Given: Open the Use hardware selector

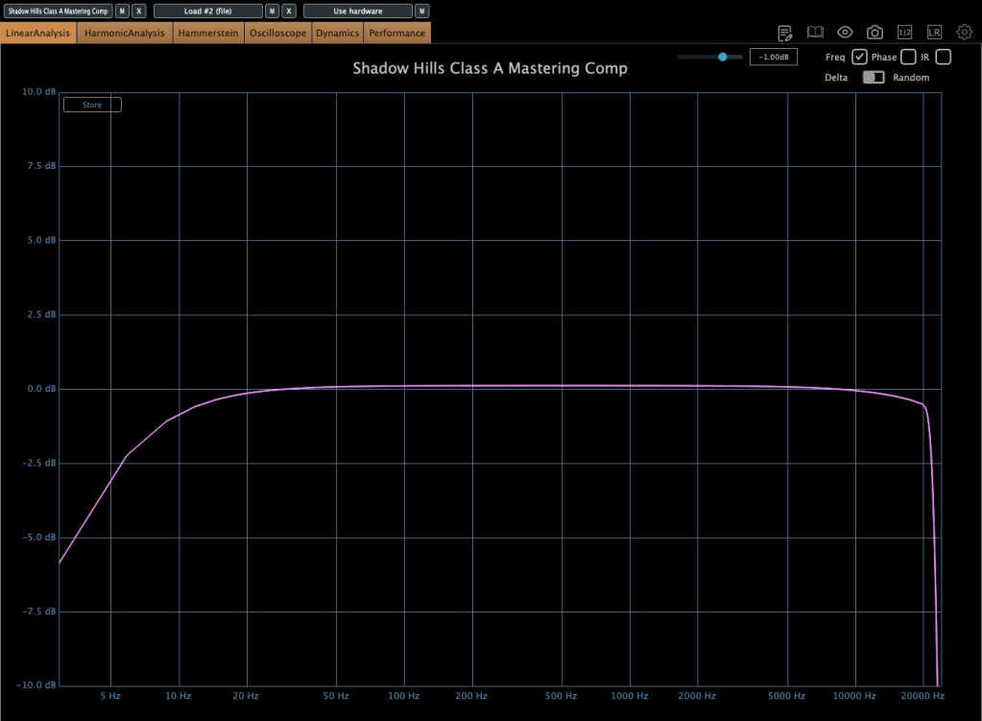Looking at the screenshot, I should (x=357, y=11).
